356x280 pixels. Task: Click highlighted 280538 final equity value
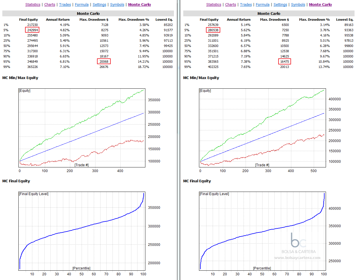(213, 30)
